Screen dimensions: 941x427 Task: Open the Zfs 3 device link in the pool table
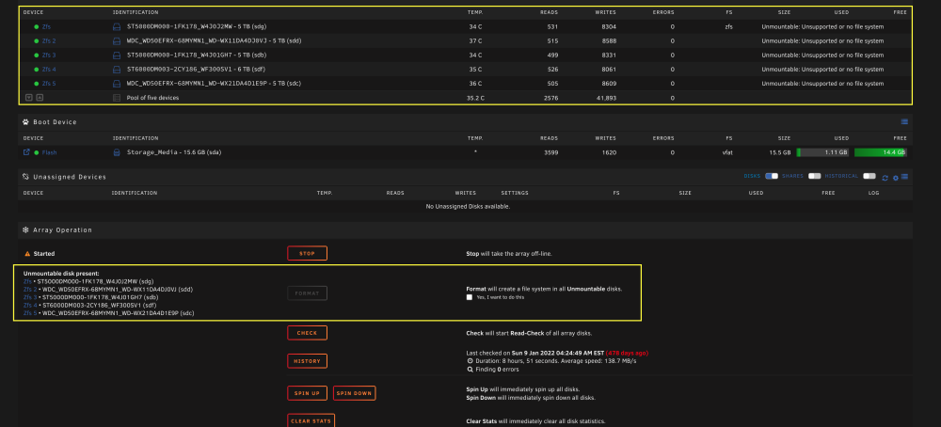coord(49,55)
